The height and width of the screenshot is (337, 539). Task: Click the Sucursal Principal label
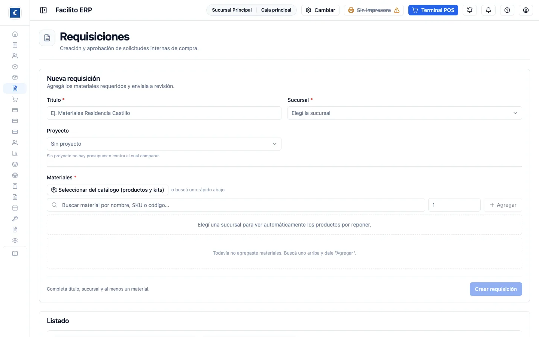click(232, 10)
